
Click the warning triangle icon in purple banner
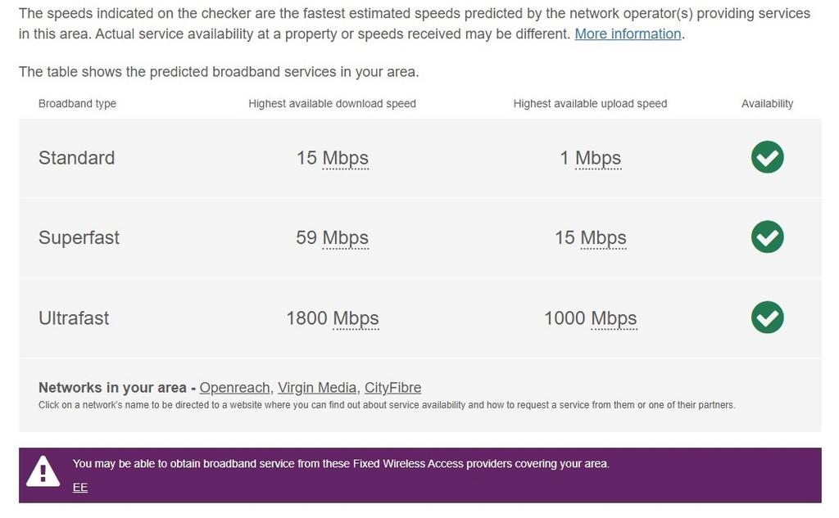43,471
